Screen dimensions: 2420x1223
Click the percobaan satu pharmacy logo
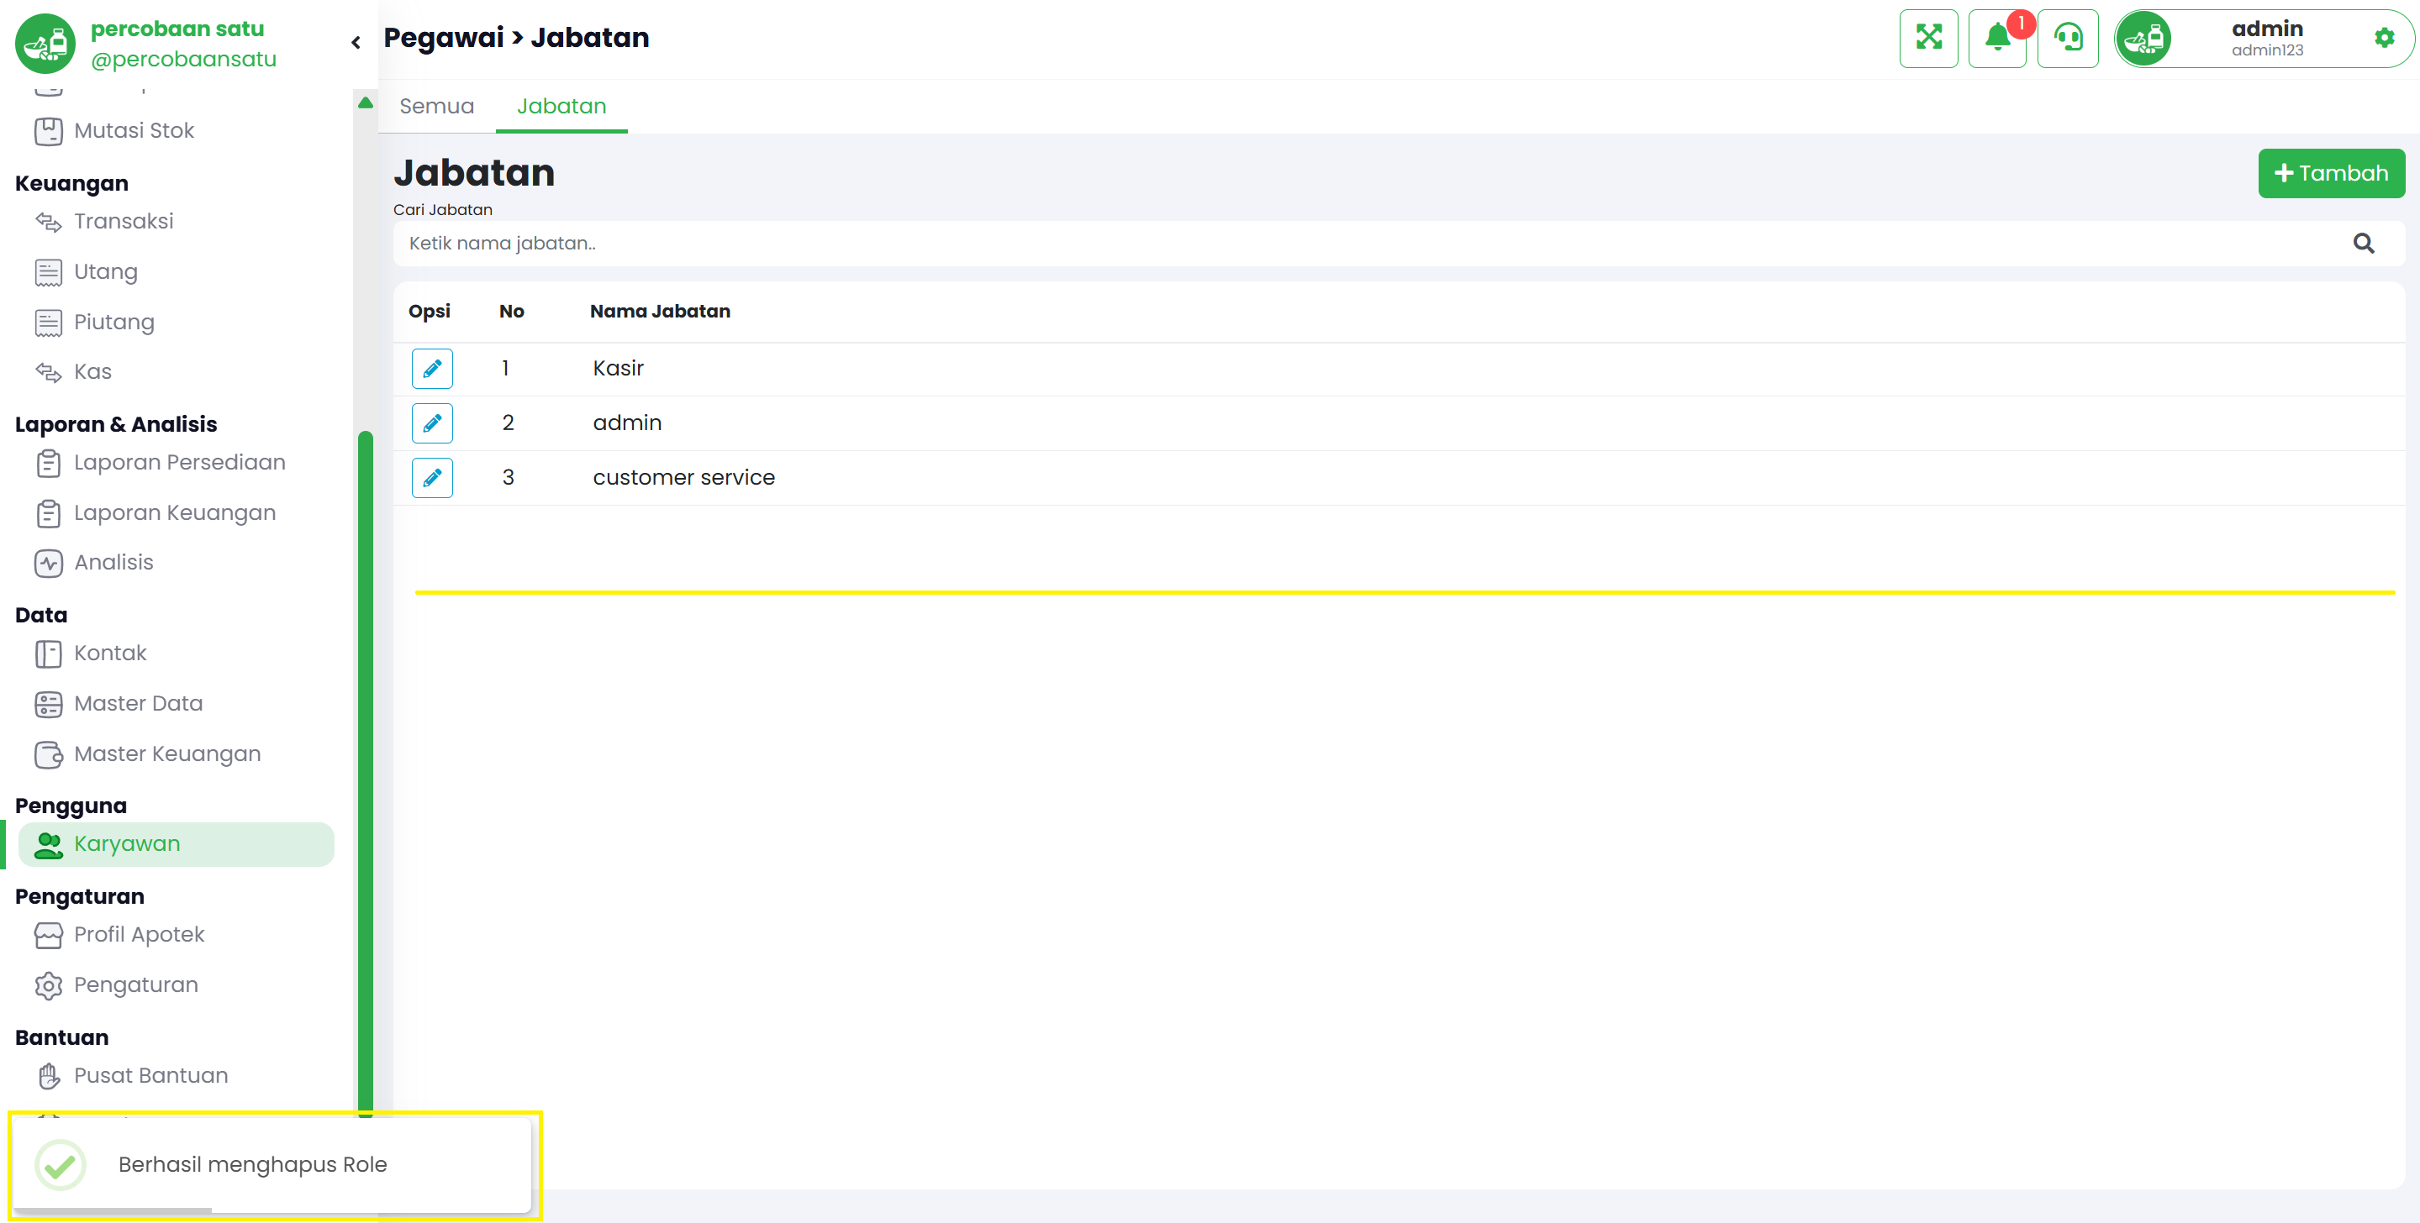tap(45, 43)
